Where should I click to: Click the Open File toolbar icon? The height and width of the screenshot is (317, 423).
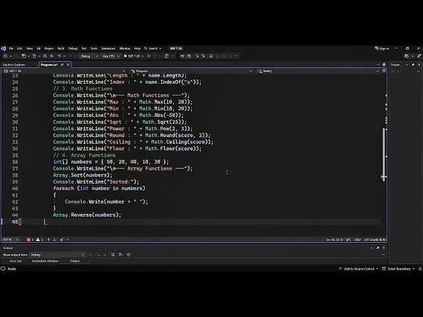pos(34,56)
